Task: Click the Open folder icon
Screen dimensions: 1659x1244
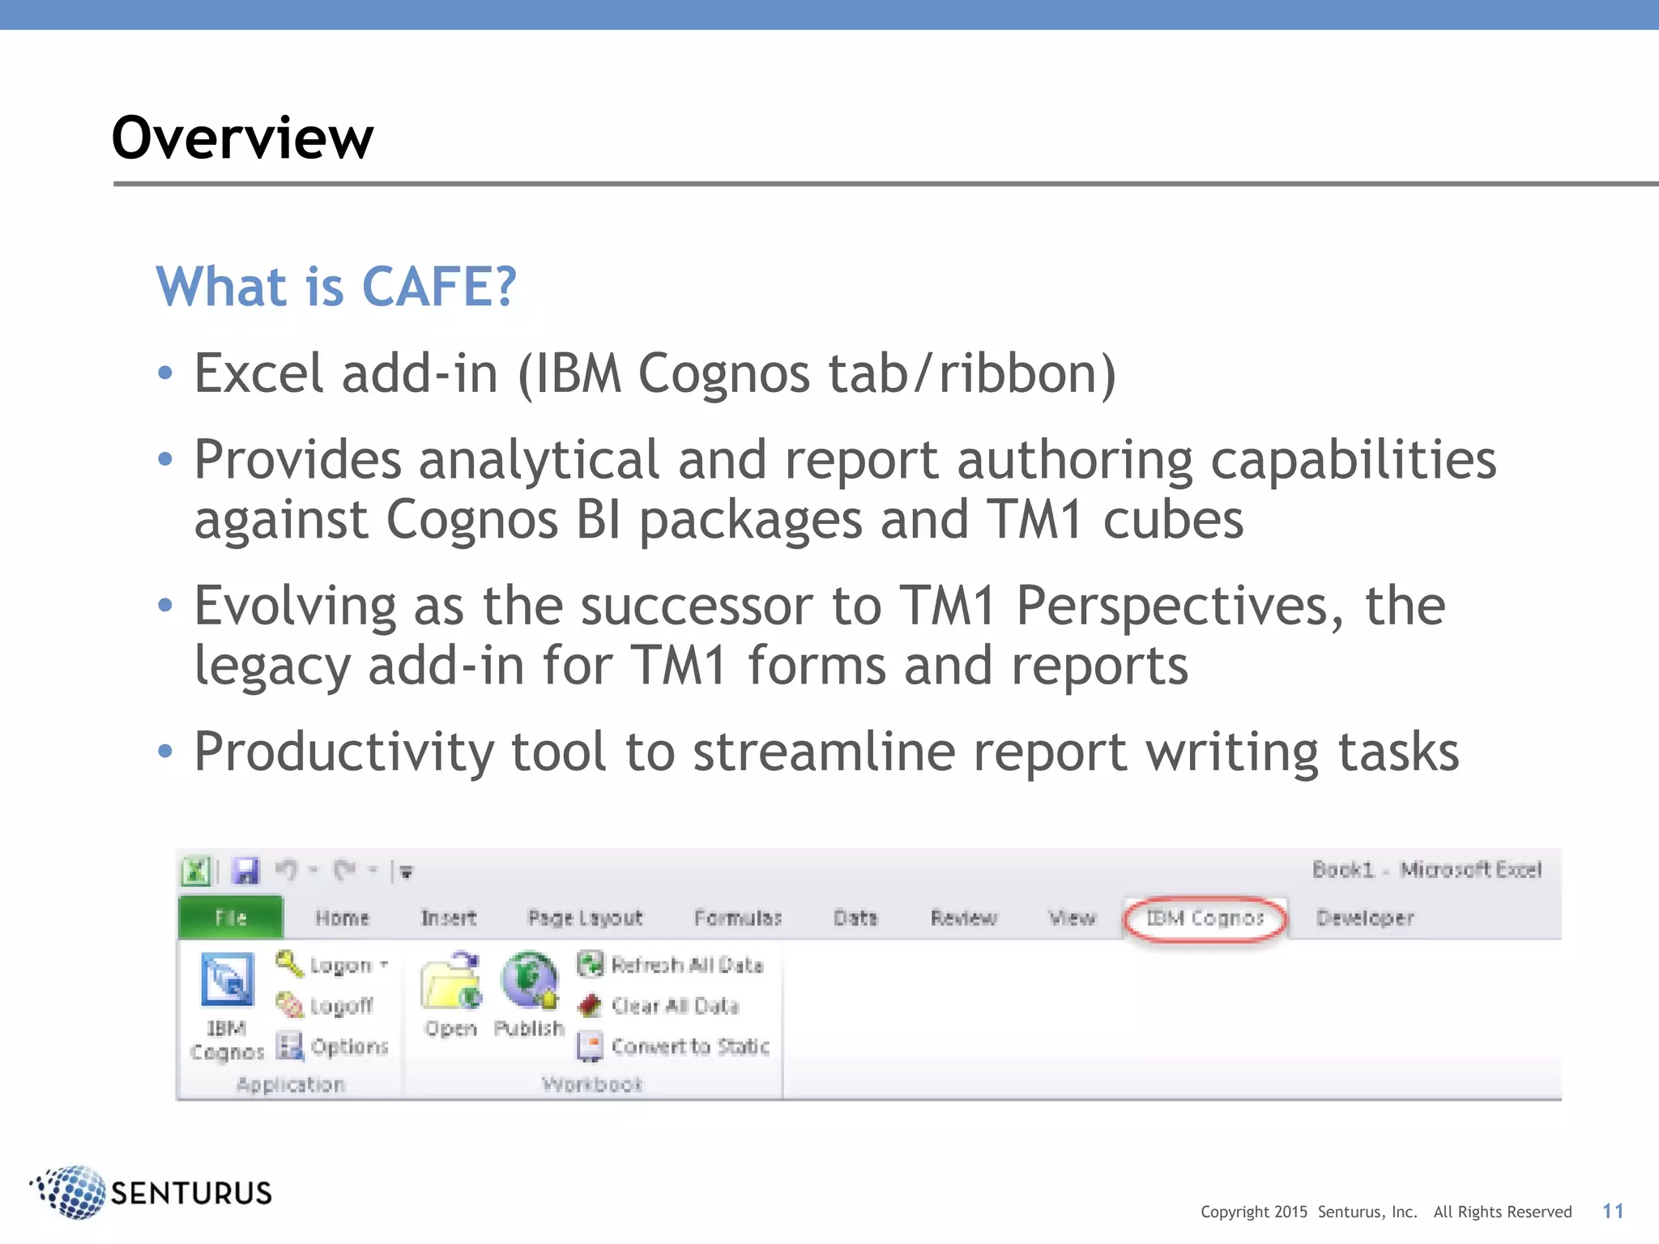Action: click(451, 980)
